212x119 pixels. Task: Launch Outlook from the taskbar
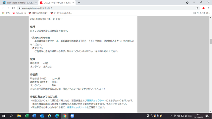click(x=42, y=116)
